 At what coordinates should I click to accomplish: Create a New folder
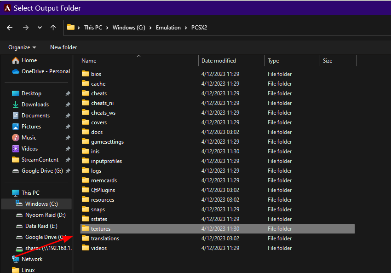tap(63, 47)
